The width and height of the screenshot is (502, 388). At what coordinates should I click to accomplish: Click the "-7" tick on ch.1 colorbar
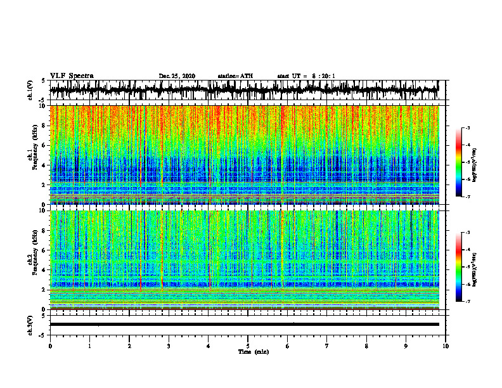468,197
